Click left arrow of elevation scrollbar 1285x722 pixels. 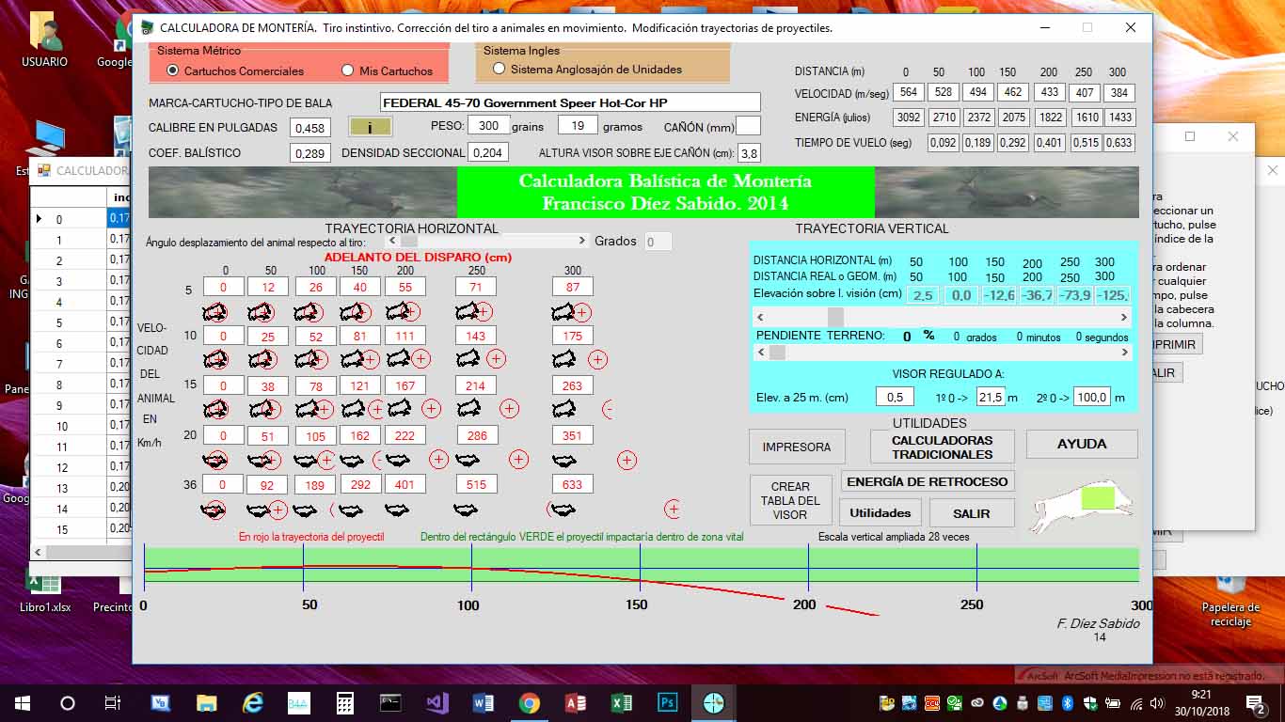[762, 318]
